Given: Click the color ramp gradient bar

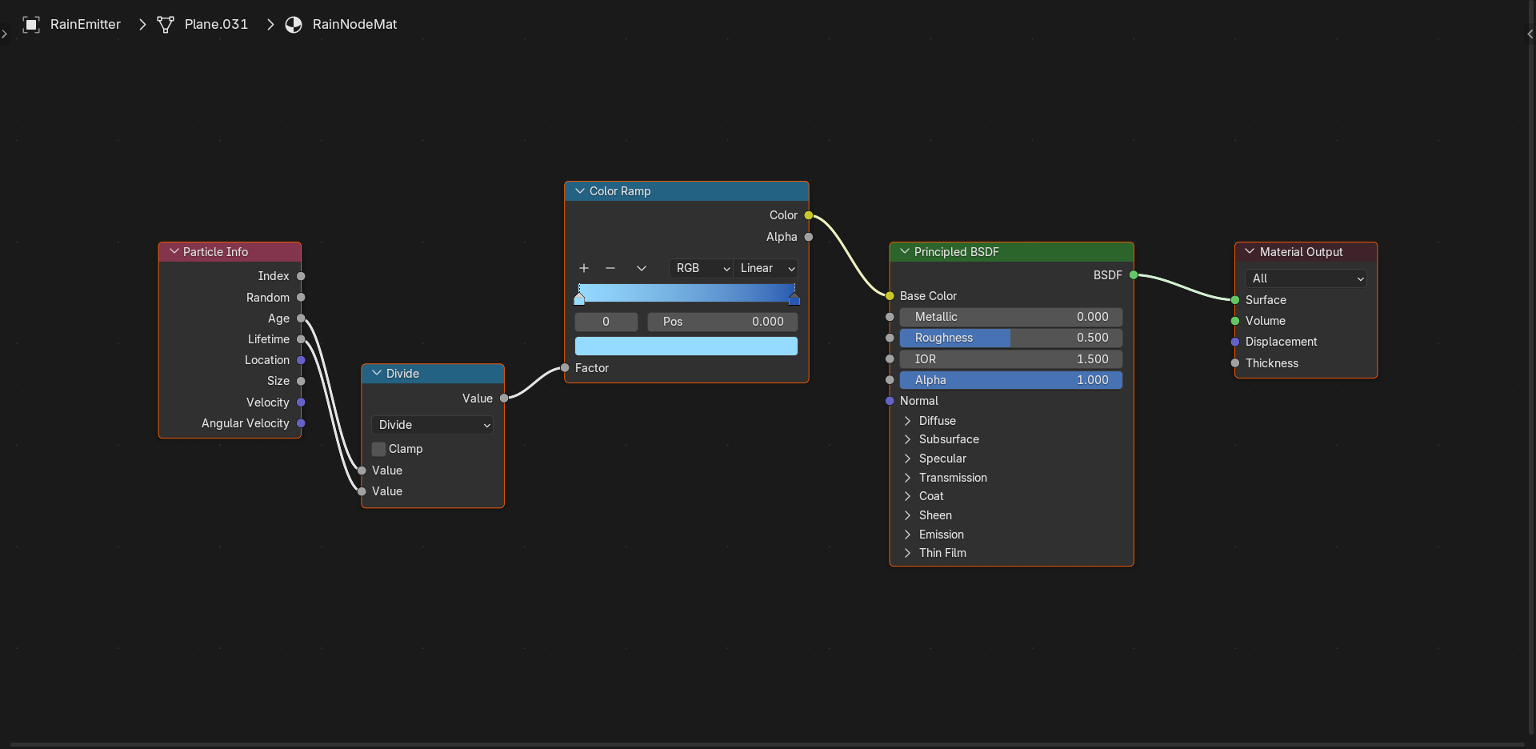Looking at the screenshot, I should [686, 292].
